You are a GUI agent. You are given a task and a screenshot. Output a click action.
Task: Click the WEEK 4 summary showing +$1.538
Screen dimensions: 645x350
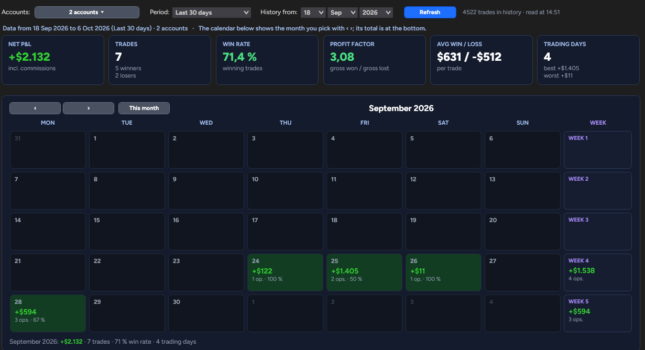point(598,272)
